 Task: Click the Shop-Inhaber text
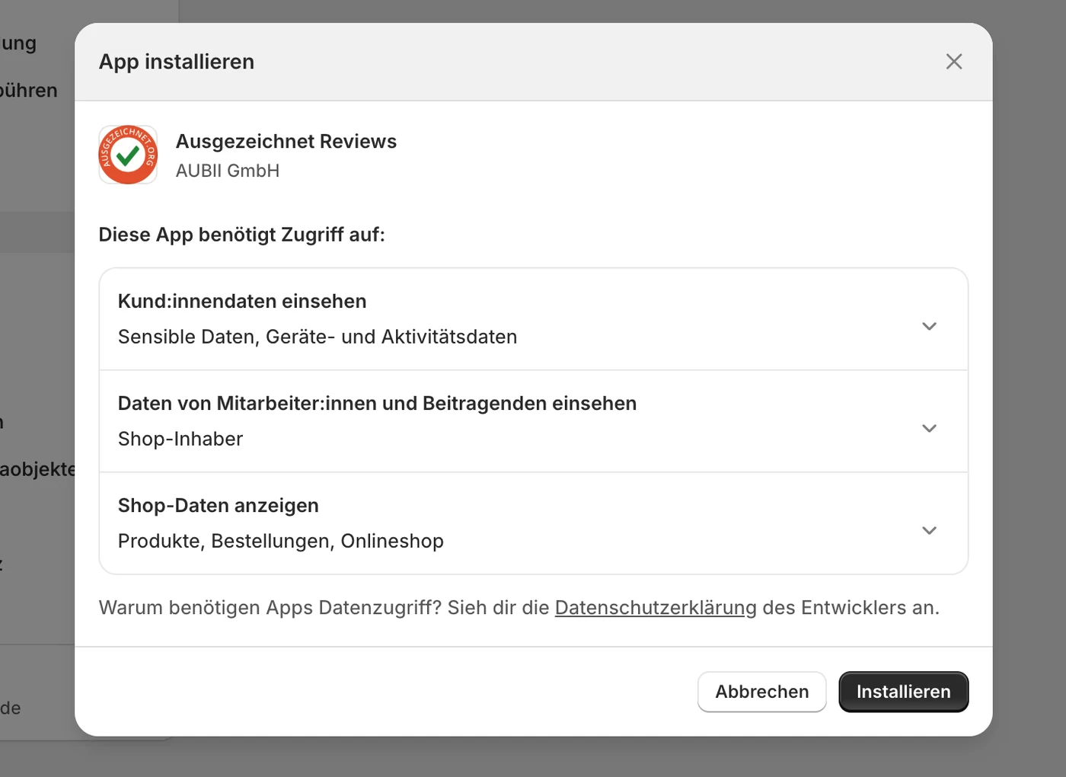pos(180,439)
